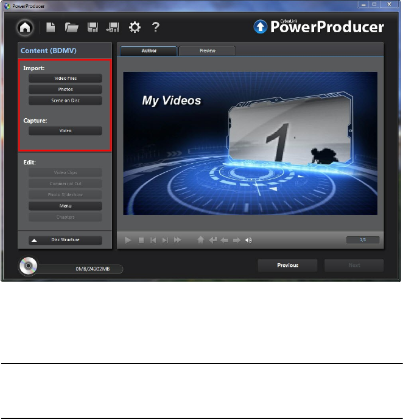Click the menu home navigation arrow

point(200,240)
